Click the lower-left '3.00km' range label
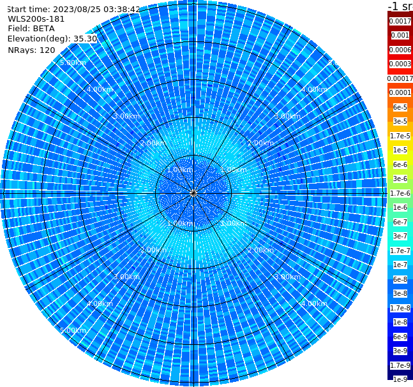413x387 pixels. pyautogui.click(x=126, y=277)
